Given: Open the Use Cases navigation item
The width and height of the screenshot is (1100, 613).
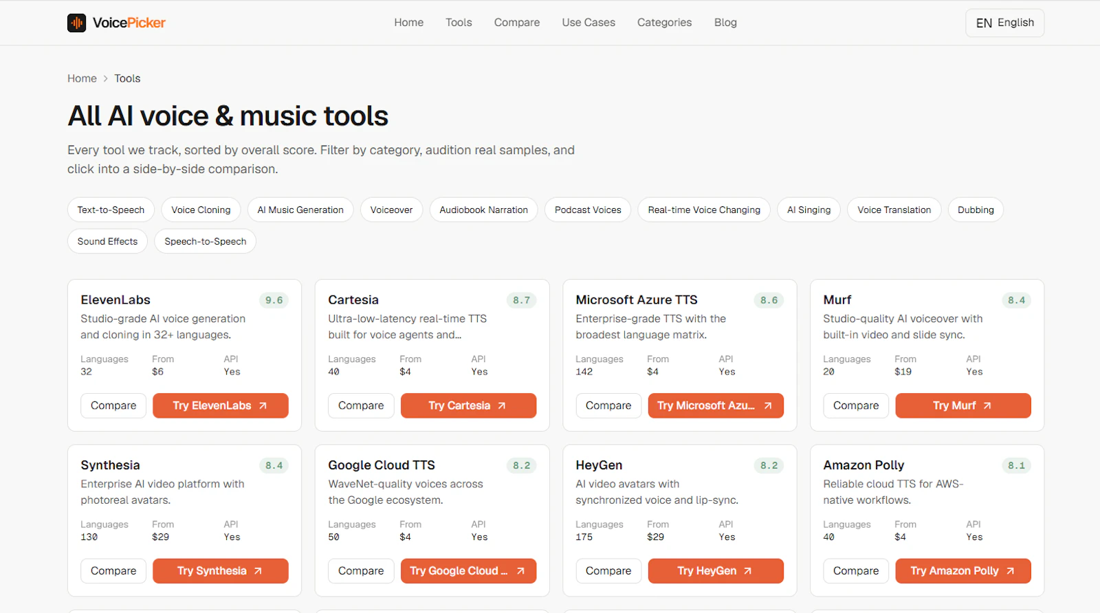Looking at the screenshot, I should 588,23.
